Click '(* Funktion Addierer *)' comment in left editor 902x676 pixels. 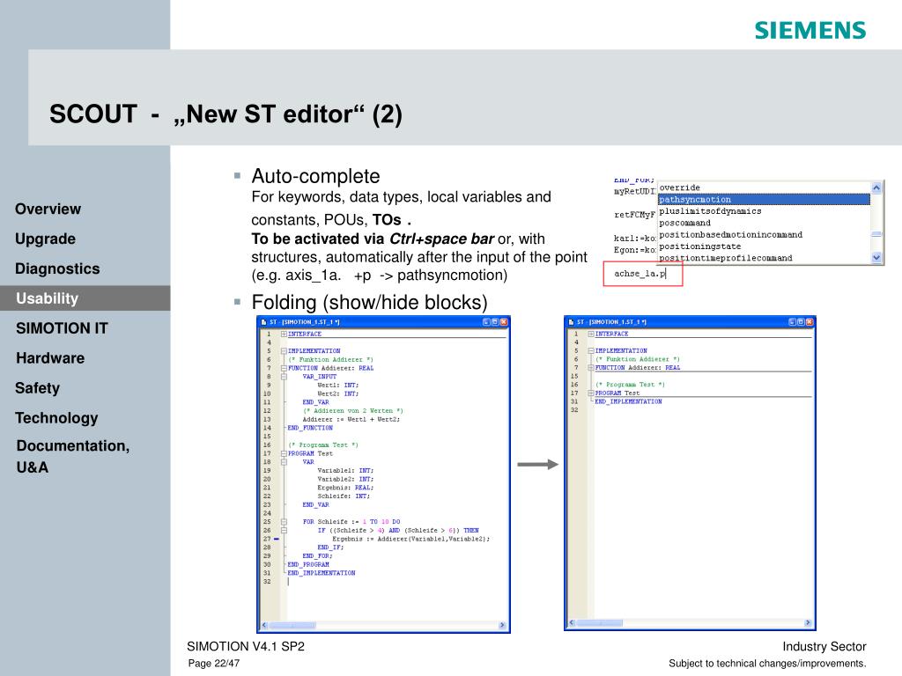coord(330,360)
